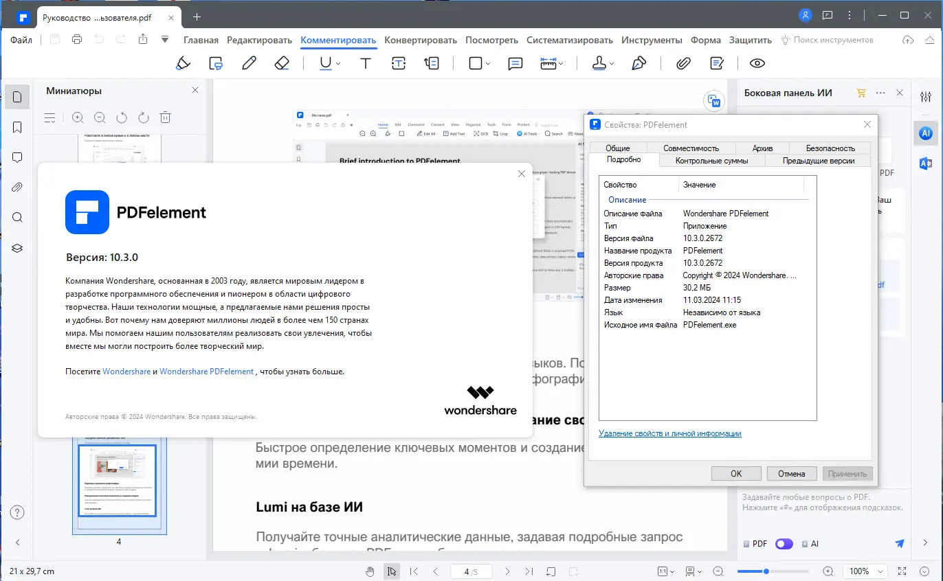The image size is (943, 581).
Task: Select the rectangle shape tool
Action: pyautogui.click(x=475, y=63)
